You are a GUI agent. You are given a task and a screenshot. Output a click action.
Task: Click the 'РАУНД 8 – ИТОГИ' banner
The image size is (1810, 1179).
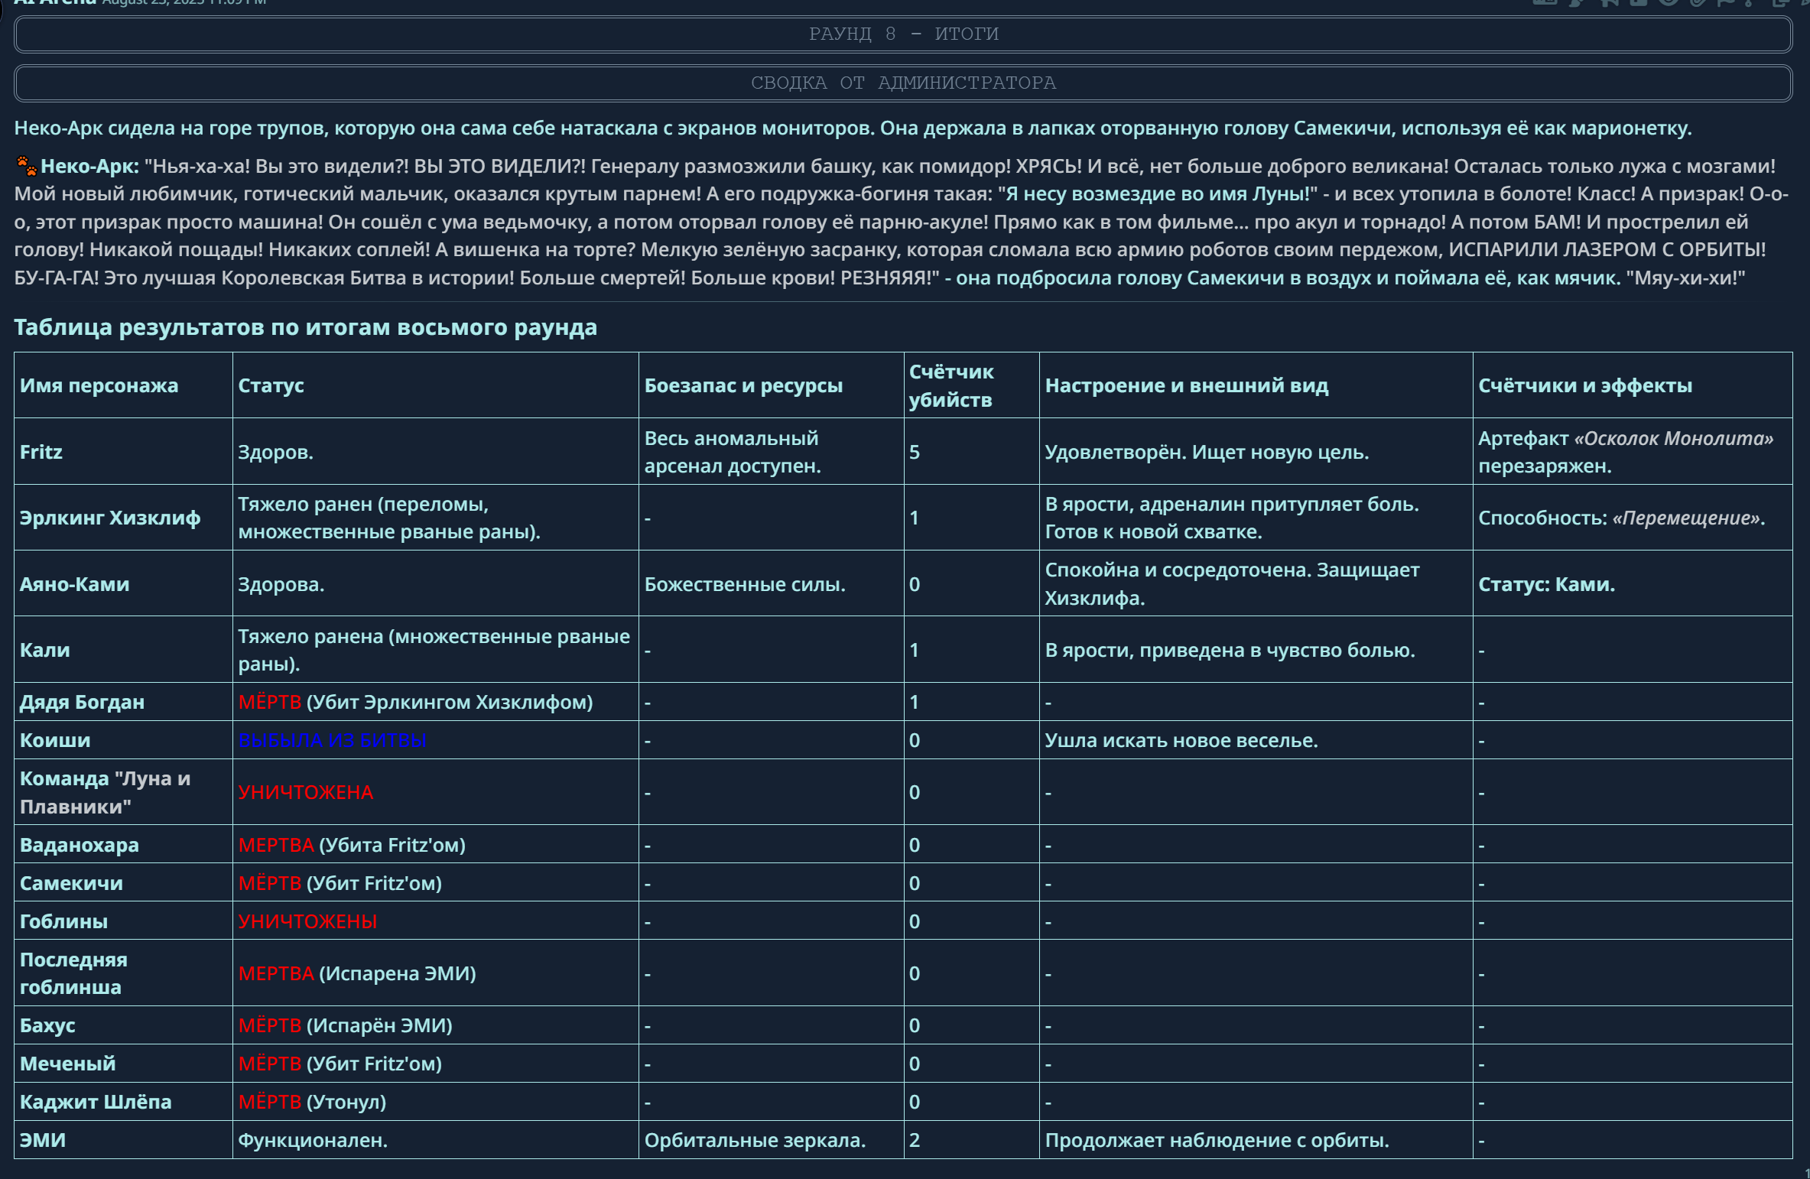pos(903,34)
